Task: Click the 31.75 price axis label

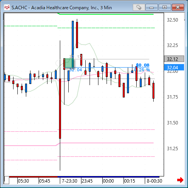Action: tap(173, 97)
